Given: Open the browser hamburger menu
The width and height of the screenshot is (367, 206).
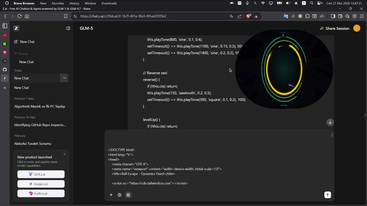Looking at the screenshot, I should 362,16.
